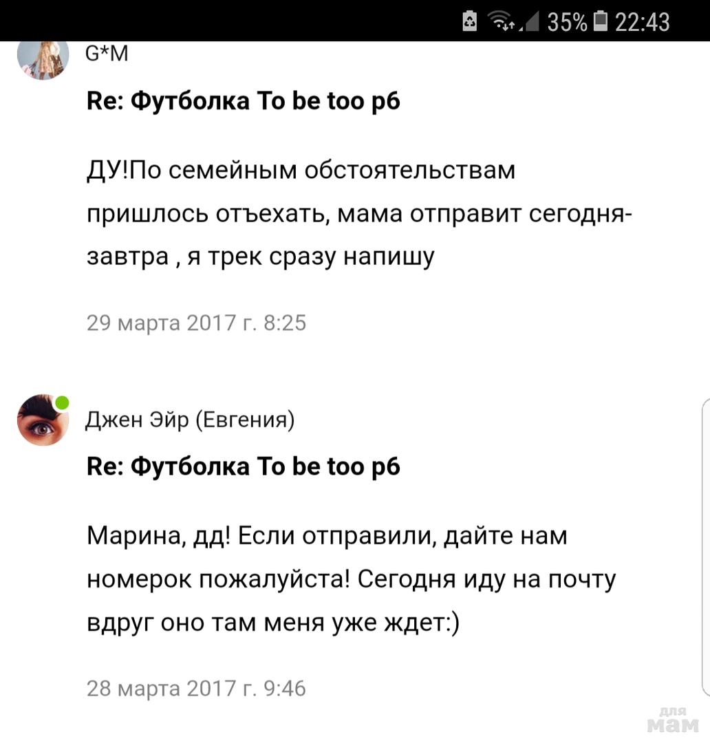Open G*M username link
This screenshot has width=710, height=743.
pyautogui.click(x=107, y=54)
